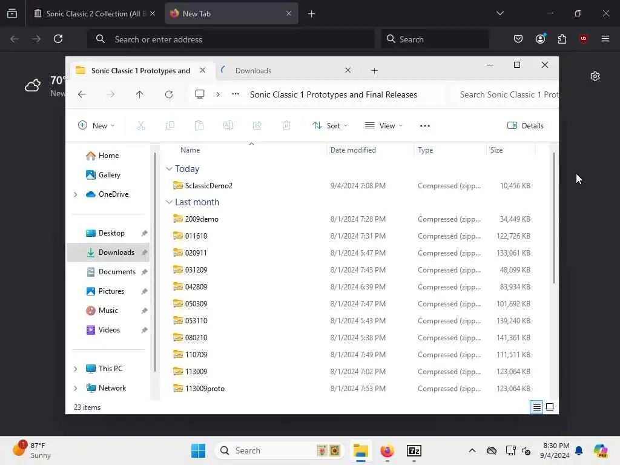
Task: Click the Firefox list all tabs chevron
Action: pyautogui.click(x=500, y=13)
